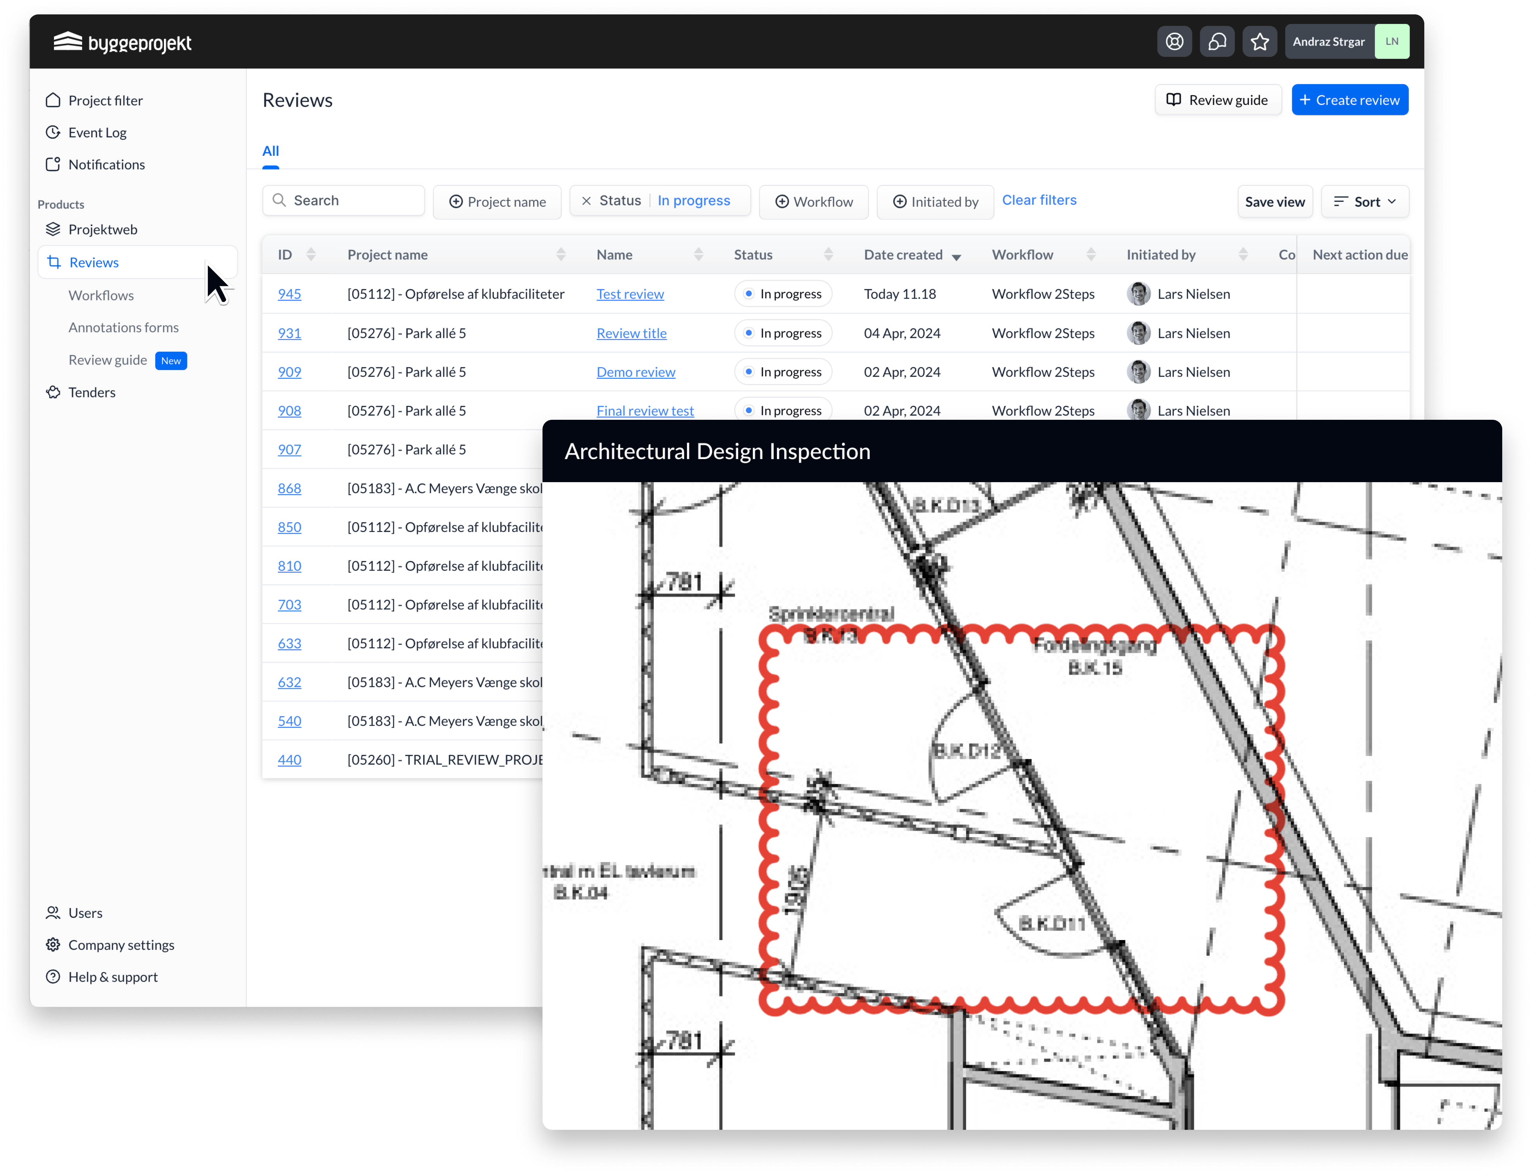
Task: Open Workflows submenu item
Action: [101, 295]
